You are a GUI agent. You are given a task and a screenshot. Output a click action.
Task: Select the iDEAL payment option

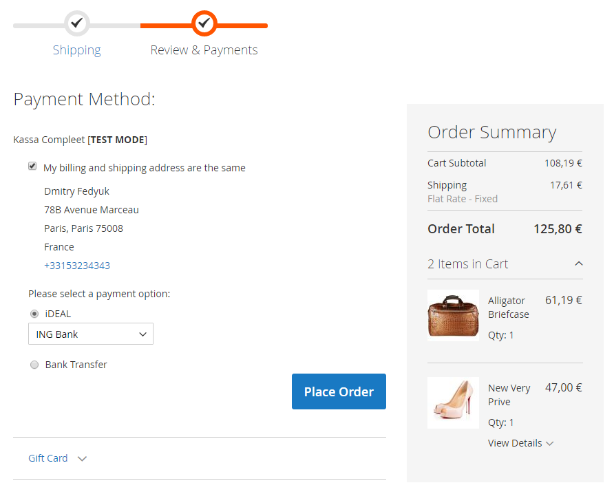tap(34, 314)
